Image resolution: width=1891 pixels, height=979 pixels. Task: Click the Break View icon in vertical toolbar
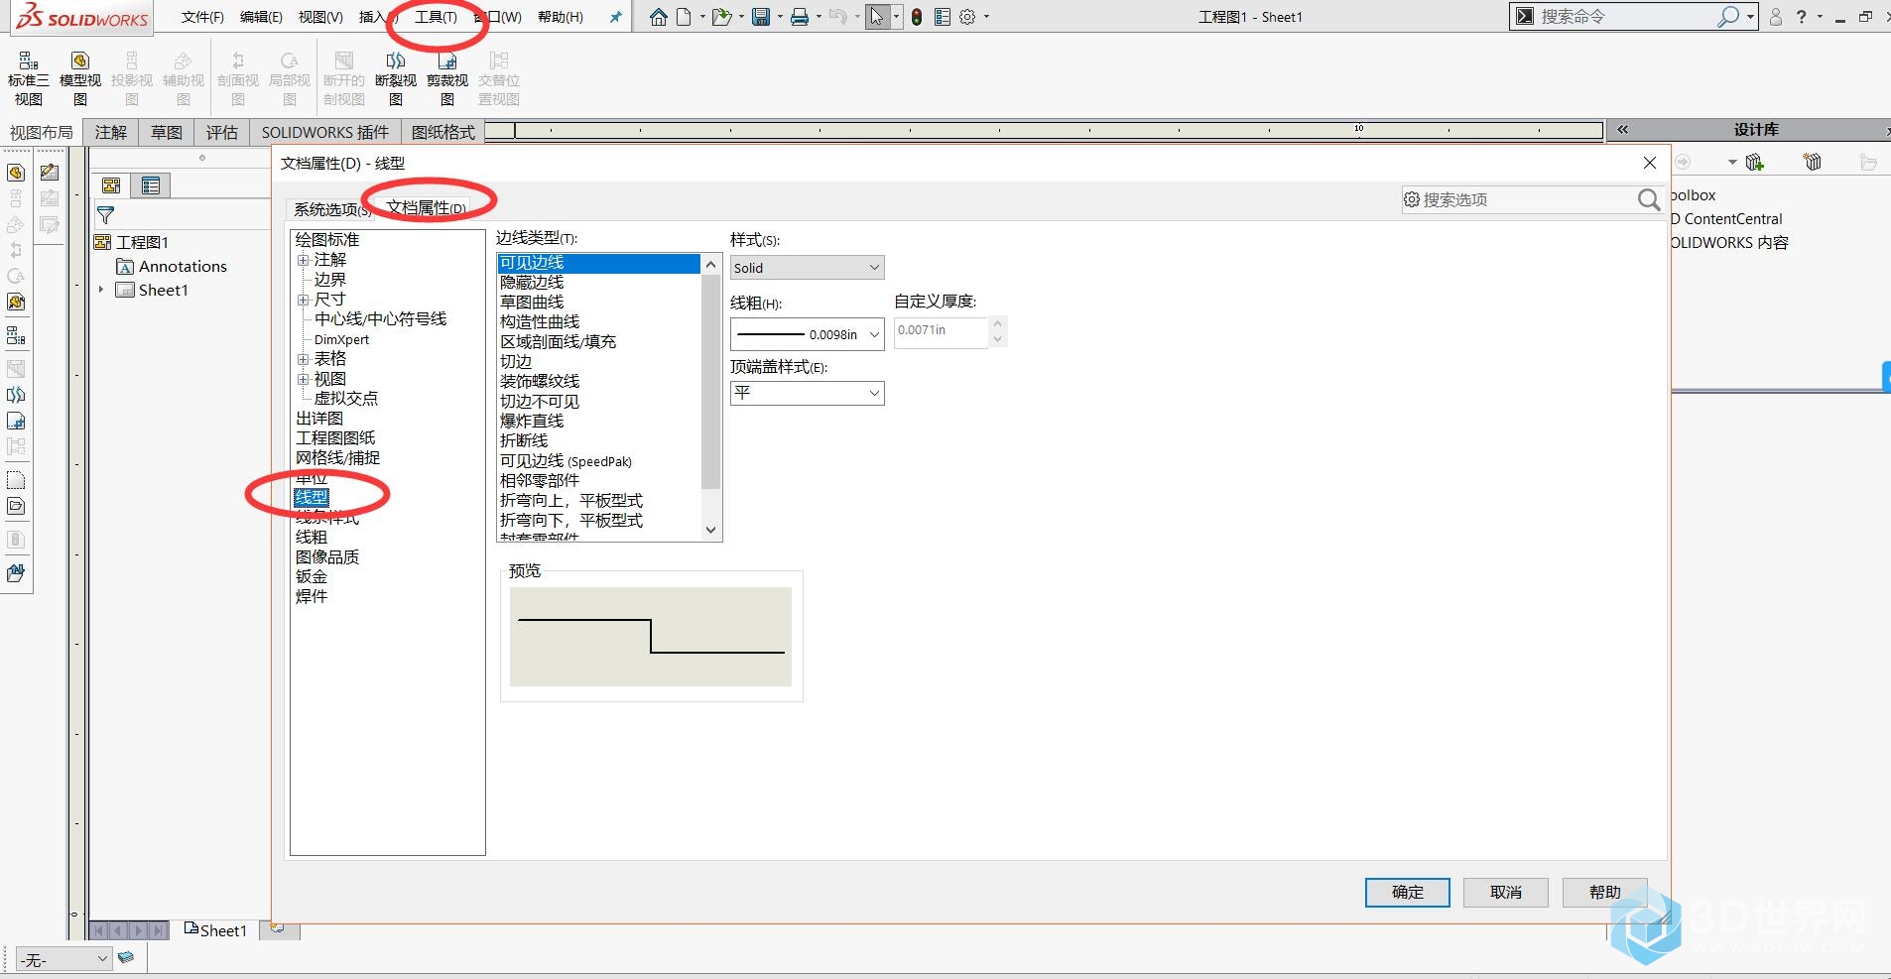click(16, 395)
